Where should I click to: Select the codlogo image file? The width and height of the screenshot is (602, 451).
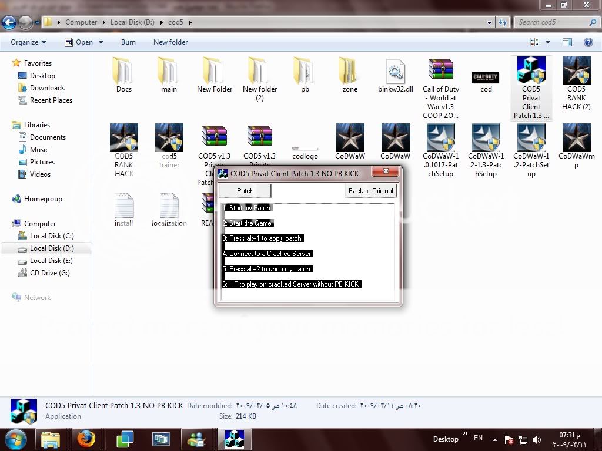click(x=305, y=153)
